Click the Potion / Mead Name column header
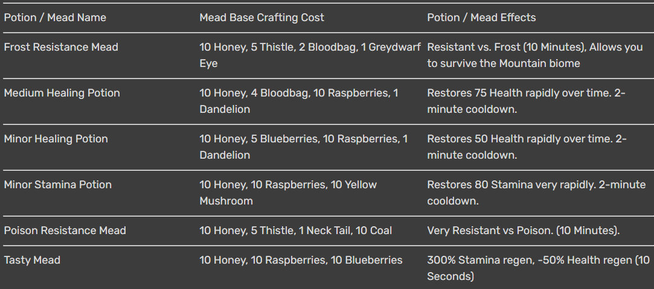Screen dimensions: 654x289 [55, 17]
